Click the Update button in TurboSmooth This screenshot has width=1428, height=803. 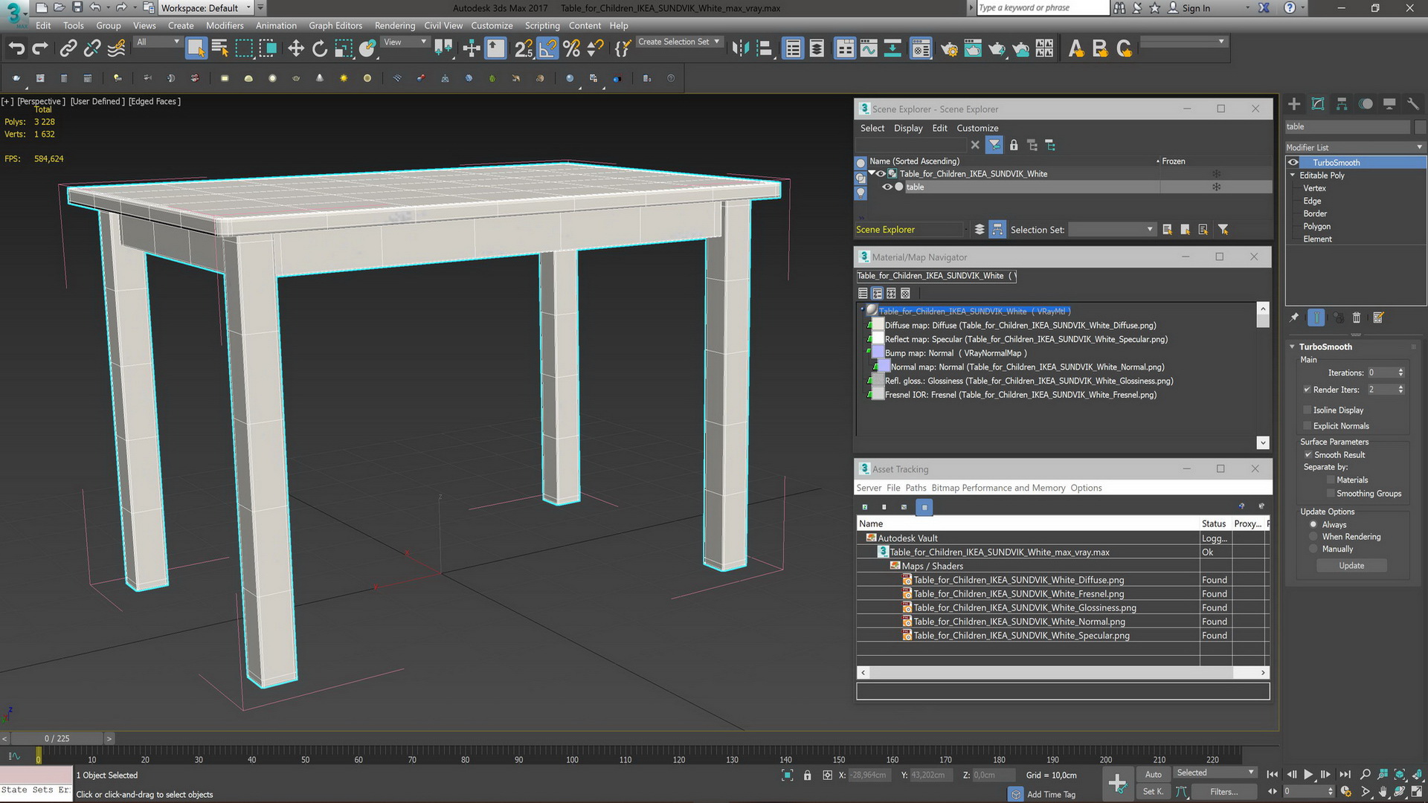click(1351, 566)
